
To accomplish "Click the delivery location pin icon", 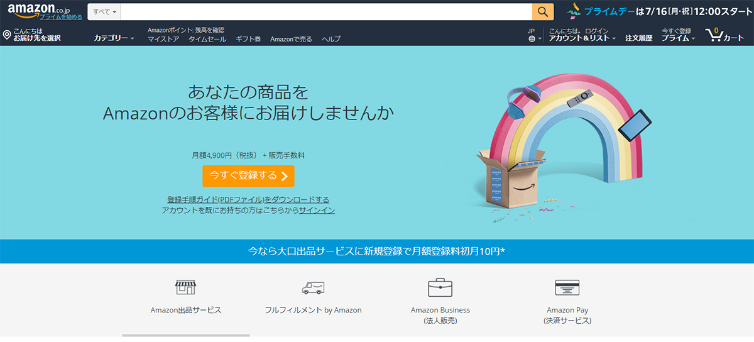I will coord(7,35).
